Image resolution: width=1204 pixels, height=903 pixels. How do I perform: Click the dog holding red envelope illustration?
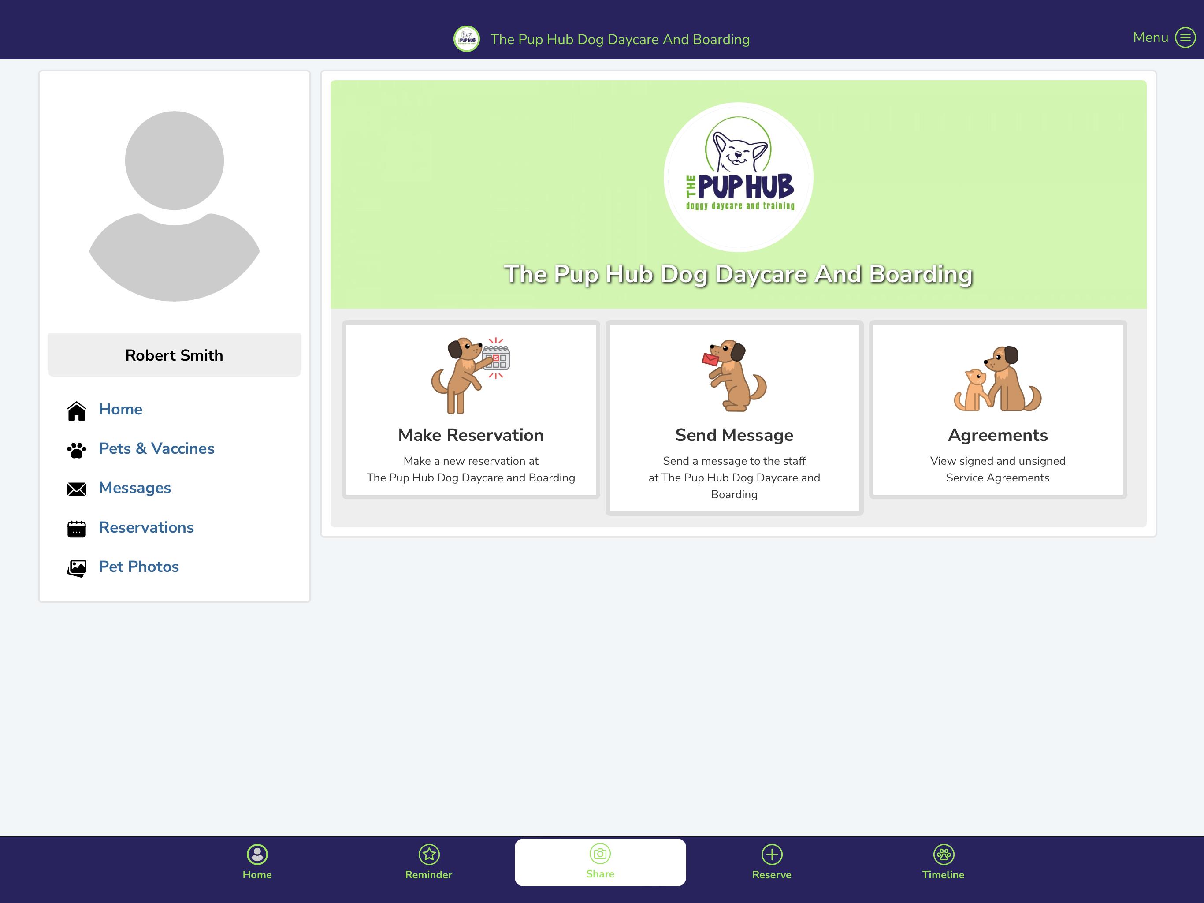[734, 375]
